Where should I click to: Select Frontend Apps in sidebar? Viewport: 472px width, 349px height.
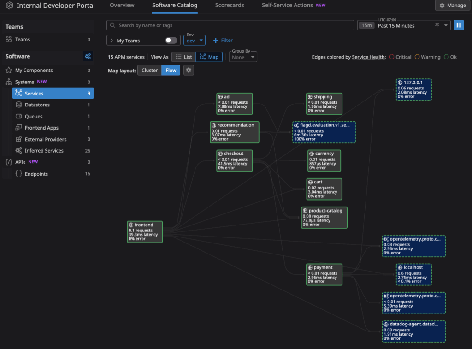tap(41, 128)
